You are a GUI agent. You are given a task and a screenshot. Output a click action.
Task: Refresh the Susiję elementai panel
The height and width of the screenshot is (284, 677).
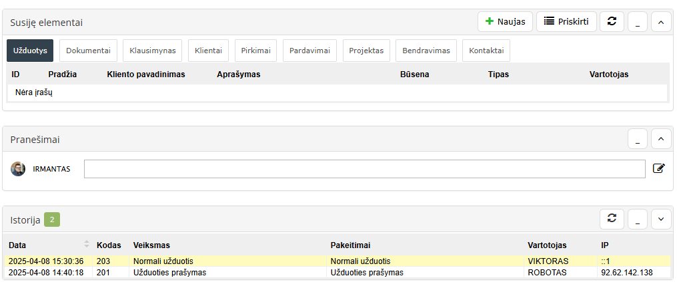coord(612,22)
